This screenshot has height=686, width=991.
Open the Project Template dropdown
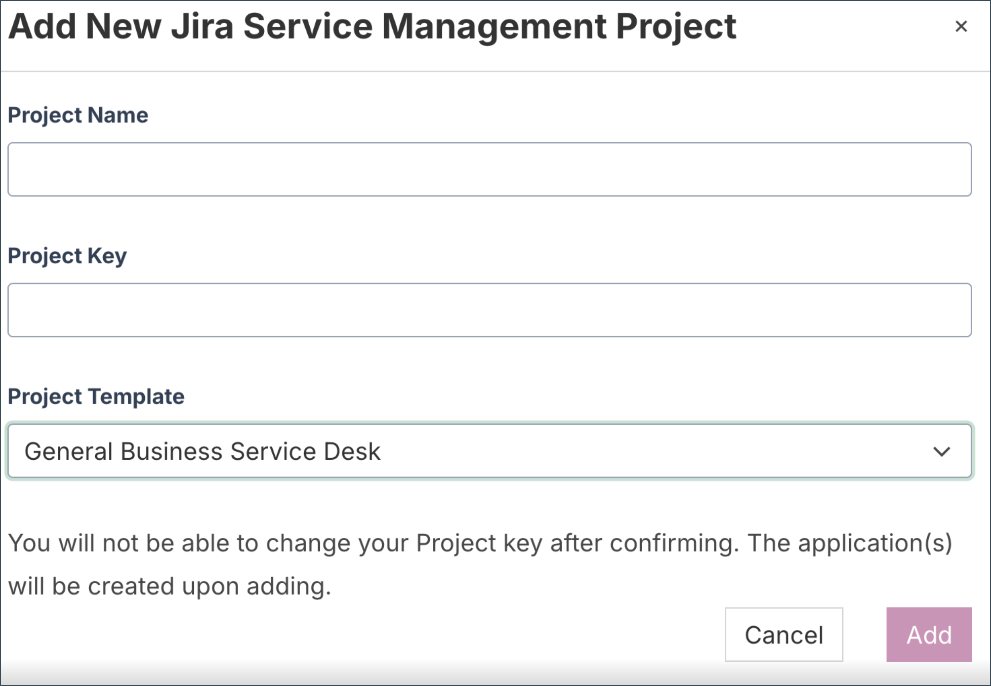coord(490,451)
